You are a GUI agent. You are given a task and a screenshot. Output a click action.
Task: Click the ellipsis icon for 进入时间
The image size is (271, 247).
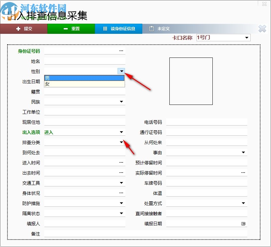coord(121,162)
